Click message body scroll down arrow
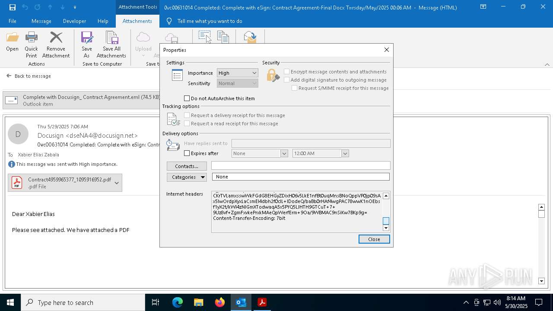Viewport: 553px width, 311px height. [542, 281]
